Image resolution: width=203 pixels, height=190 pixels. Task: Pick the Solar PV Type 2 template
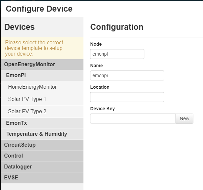(42, 112)
